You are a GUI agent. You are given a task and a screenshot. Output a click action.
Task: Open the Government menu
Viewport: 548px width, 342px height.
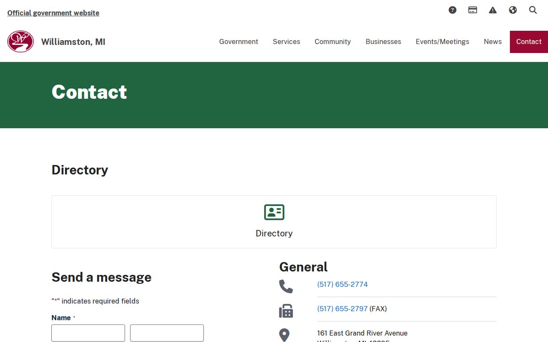[238, 41]
